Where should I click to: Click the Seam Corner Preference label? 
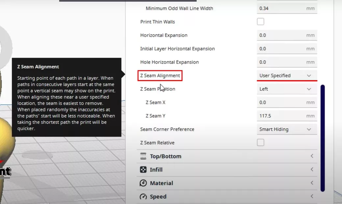click(167, 129)
